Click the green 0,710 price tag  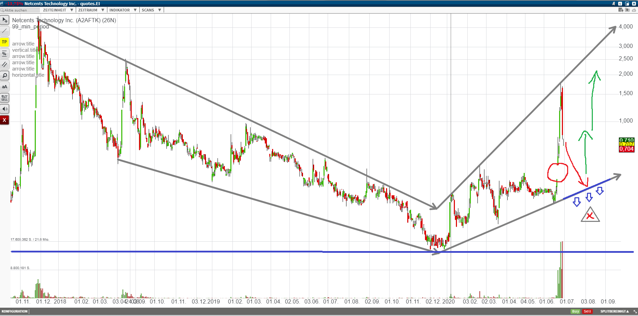(x=627, y=140)
